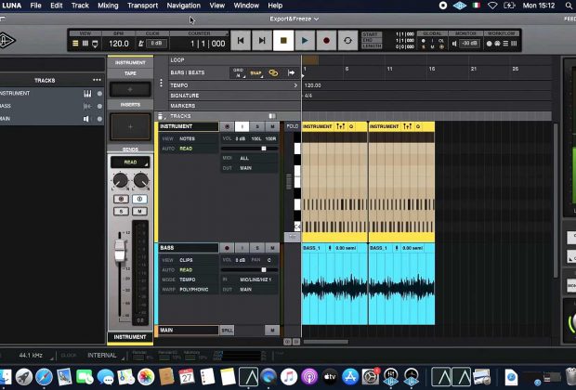Mute the INSTRUMENT track
The height and width of the screenshot is (390, 576).
[272, 126]
